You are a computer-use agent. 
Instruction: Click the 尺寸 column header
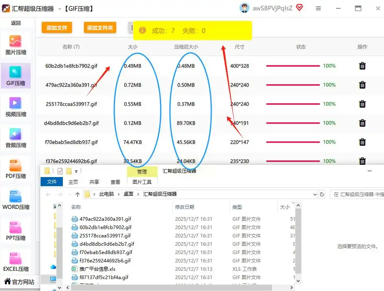point(239,47)
